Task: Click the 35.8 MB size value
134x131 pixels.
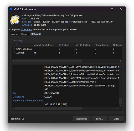Action: [35, 19]
